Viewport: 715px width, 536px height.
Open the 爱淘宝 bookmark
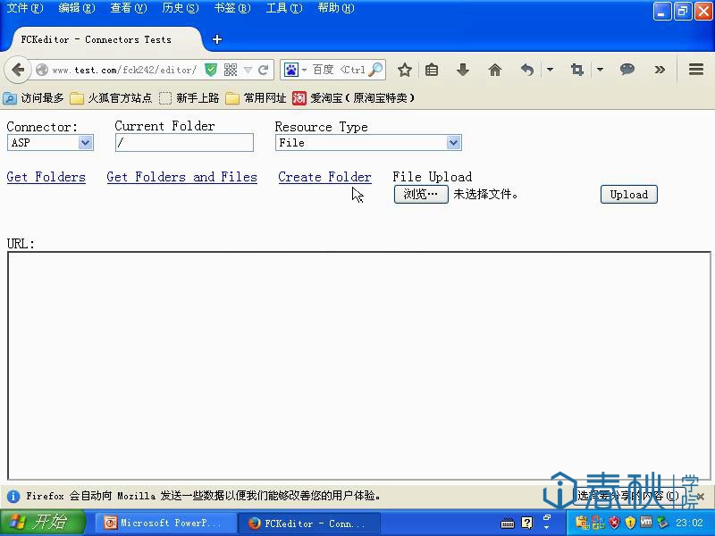(353, 98)
